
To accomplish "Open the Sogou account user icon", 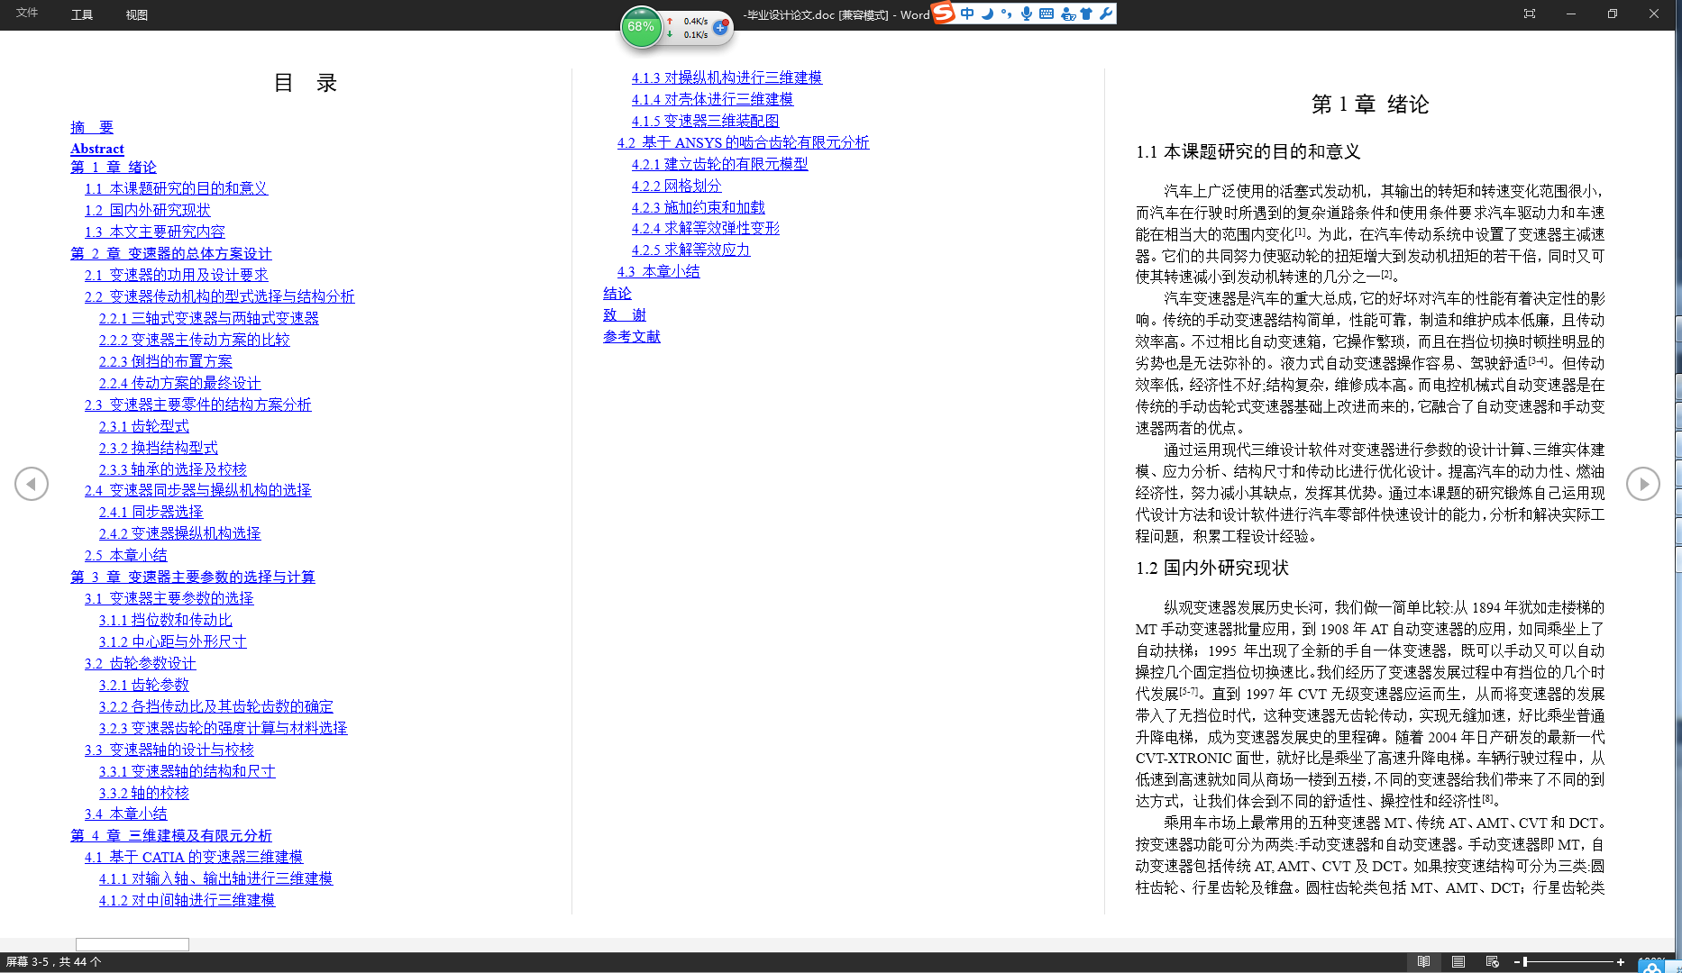I will click(x=1068, y=14).
